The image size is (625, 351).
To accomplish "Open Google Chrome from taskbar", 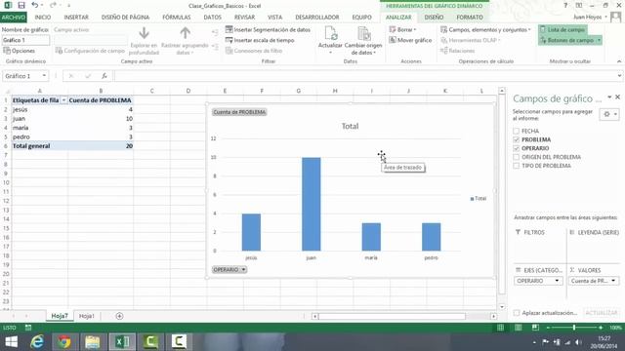I will coord(64,342).
